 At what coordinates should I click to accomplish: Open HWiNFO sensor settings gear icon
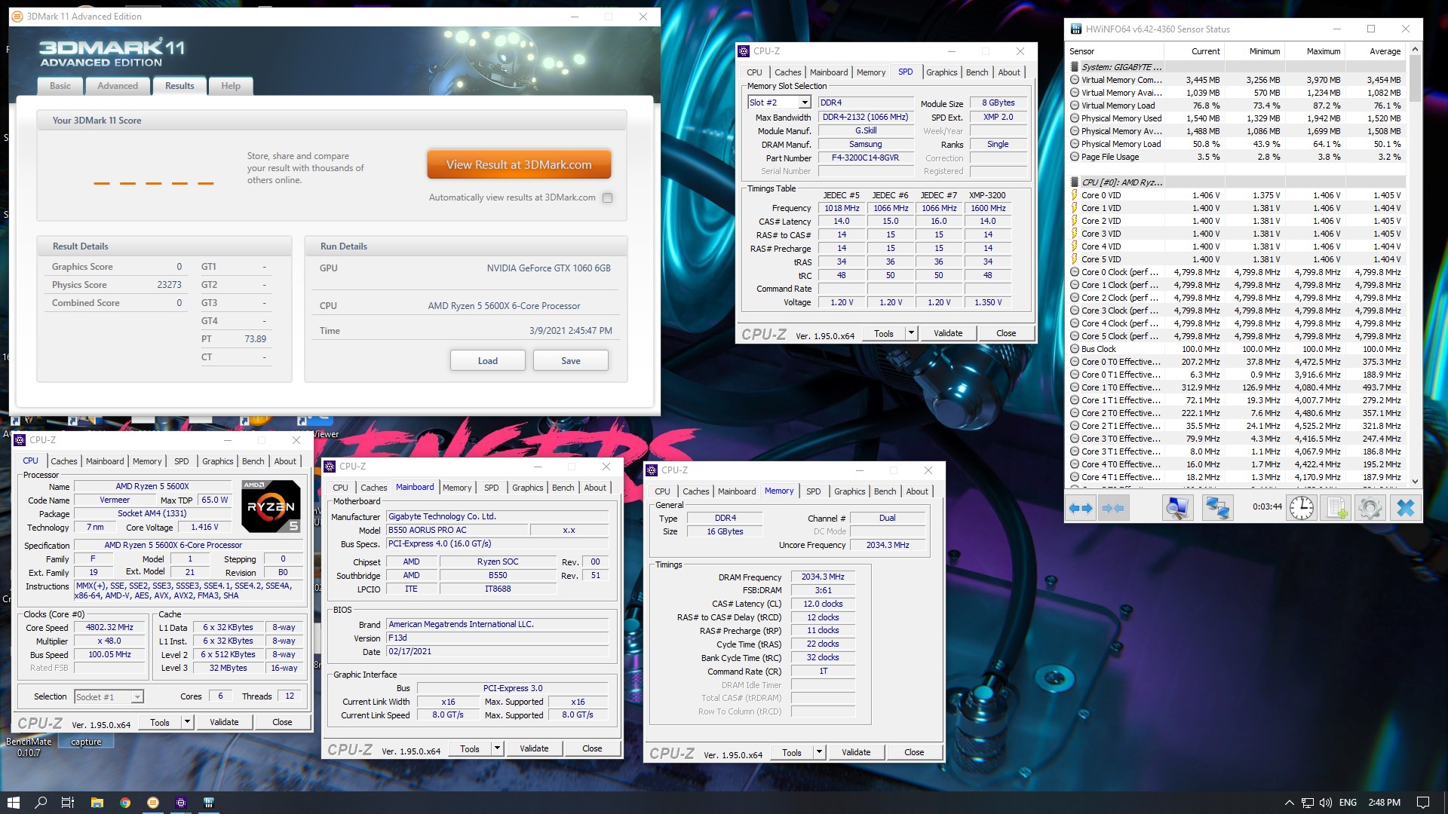click(x=1370, y=508)
